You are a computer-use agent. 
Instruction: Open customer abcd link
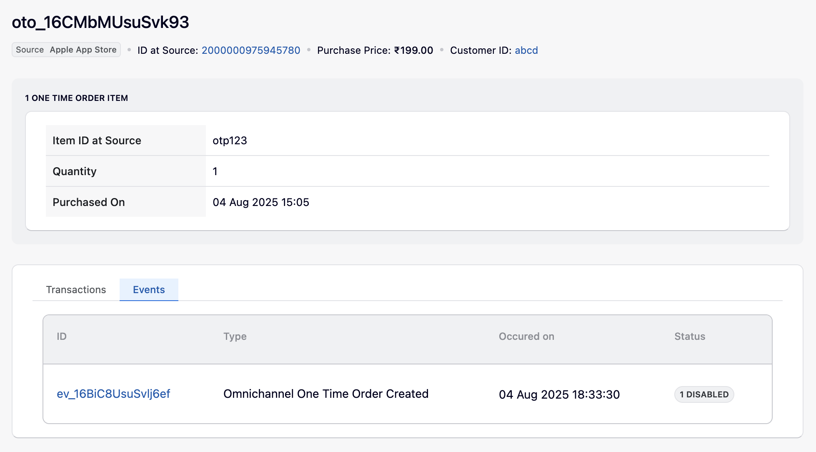coord(526,50)
